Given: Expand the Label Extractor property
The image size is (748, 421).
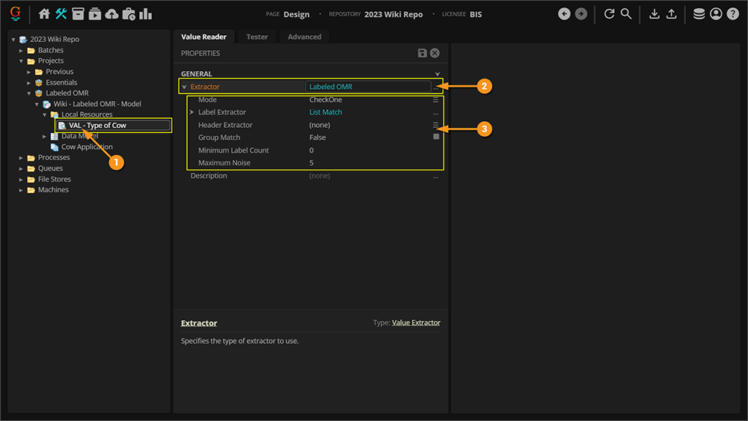Looking at the screenshot, I should (192, 112).
